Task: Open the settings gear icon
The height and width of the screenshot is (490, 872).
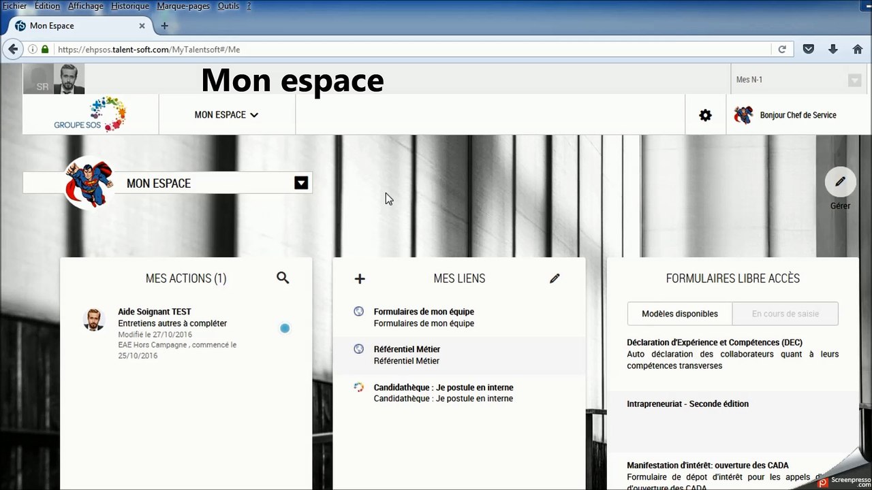Action: [x=705, y=115]
